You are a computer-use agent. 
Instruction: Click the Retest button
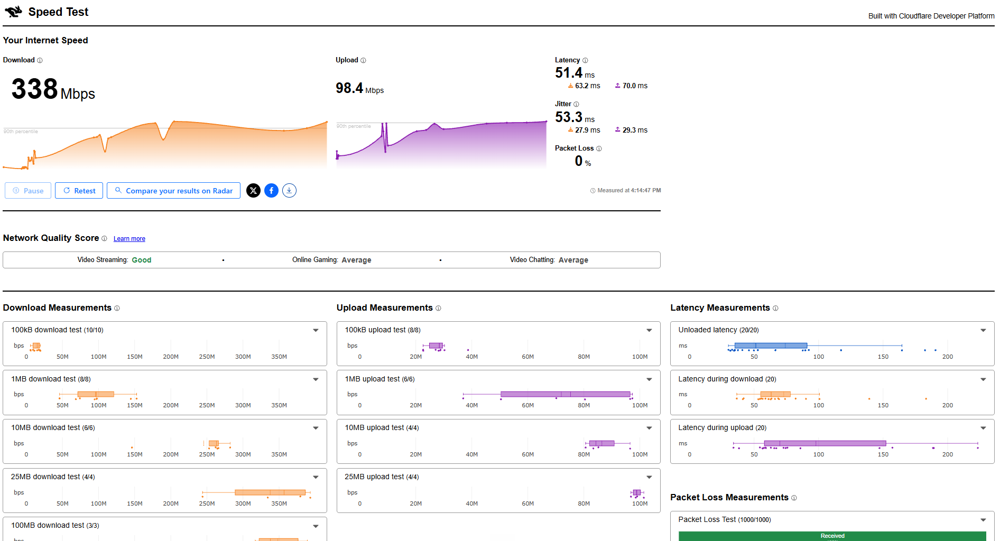(x=79, y=191)
